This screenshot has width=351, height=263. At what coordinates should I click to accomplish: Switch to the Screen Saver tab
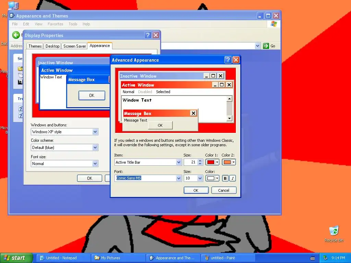click(74, 46)
